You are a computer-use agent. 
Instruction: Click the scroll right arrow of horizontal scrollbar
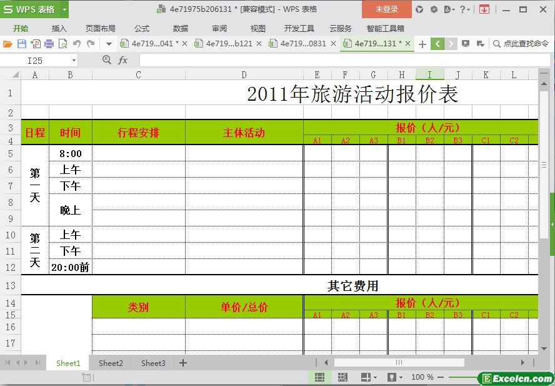pos(522,362)
